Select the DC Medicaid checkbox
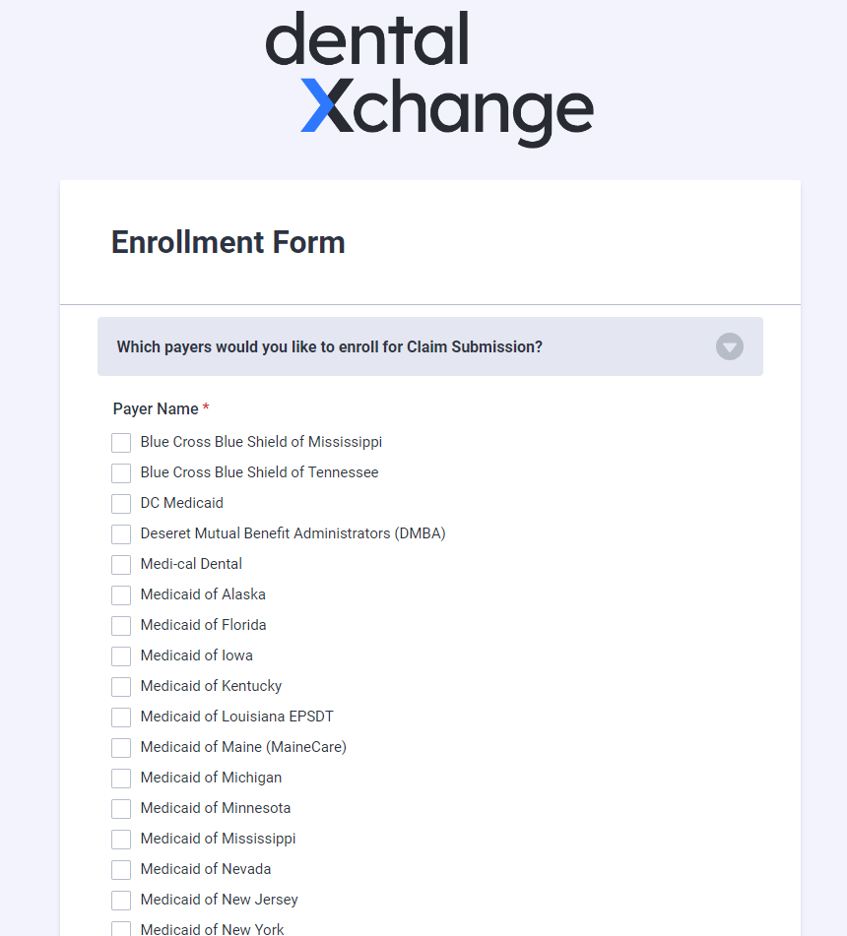The image size is (847, 936). click(x=121, y=504)
